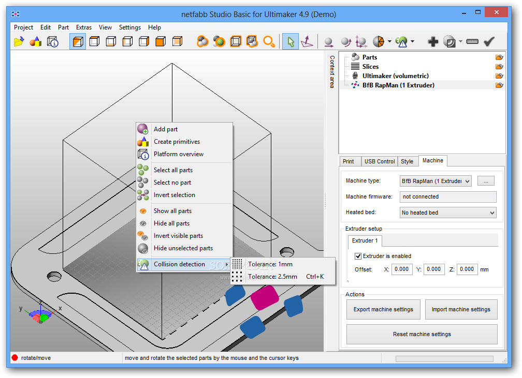This screenshot has height=378, width=522.
Task: Select the highlighted diagonal-face view cube
Action: pos(78,41)
